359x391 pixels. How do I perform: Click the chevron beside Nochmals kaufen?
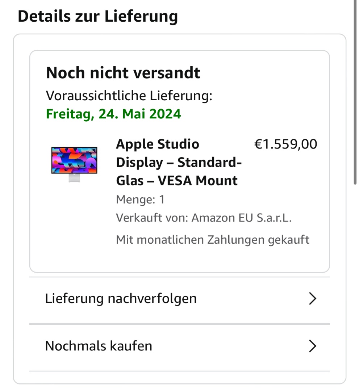pos(312,346)
